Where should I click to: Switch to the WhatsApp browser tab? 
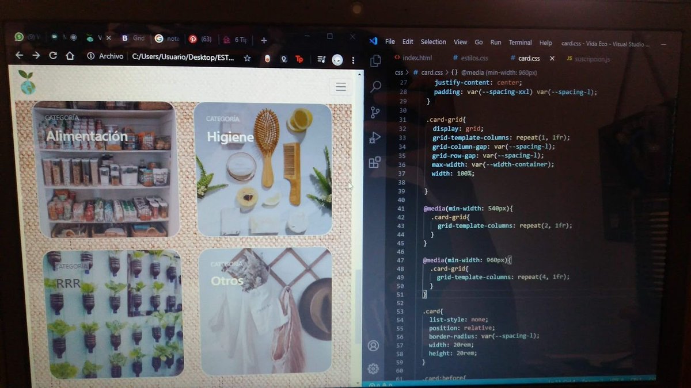[x=26, y=37]
